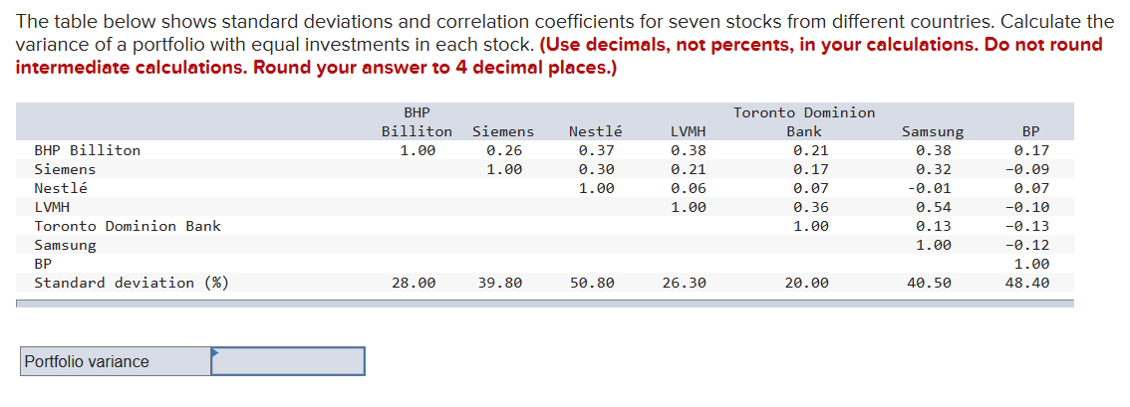Click the 39.80 standard deviation value
Screen dimensions: 1130x407
[500, 283]
